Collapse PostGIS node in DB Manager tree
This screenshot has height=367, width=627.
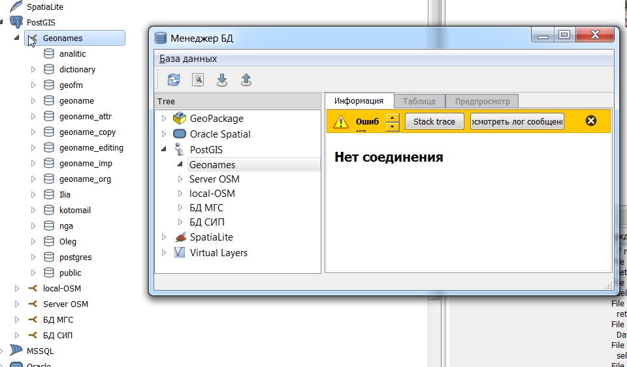coord(163,149)
